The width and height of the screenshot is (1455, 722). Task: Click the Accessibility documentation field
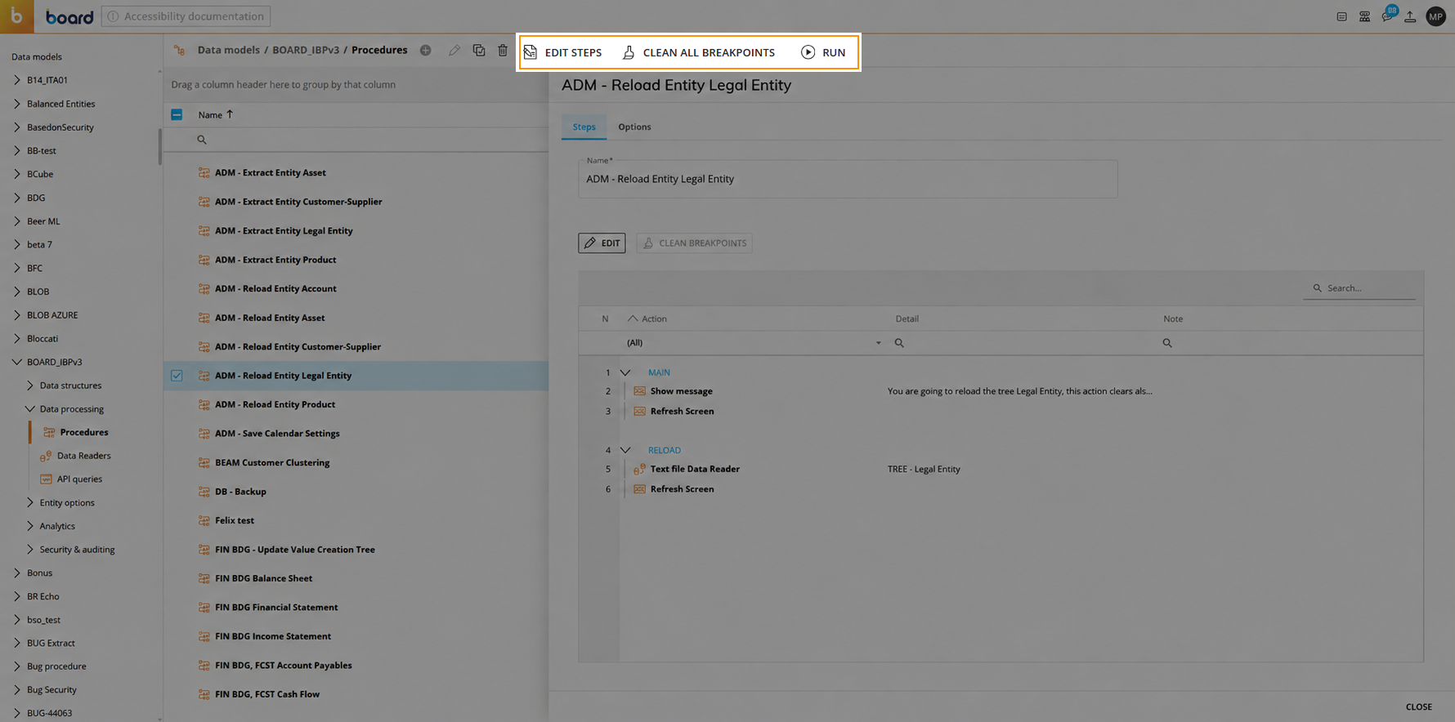pos(186,16)
